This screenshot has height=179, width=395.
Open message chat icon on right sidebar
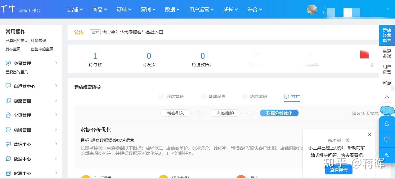(x=387, y=139)
